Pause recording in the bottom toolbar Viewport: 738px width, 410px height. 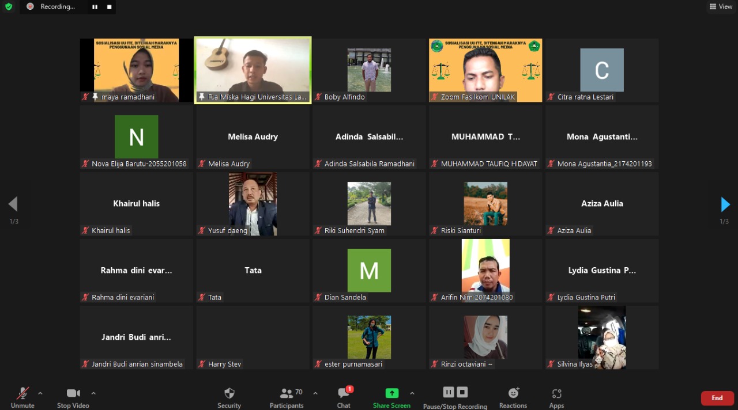click(x=449, y=392)
